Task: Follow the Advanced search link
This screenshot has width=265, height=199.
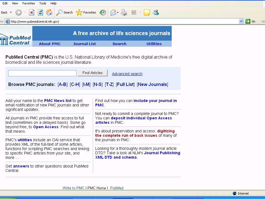Action: (x=127, y=74)
